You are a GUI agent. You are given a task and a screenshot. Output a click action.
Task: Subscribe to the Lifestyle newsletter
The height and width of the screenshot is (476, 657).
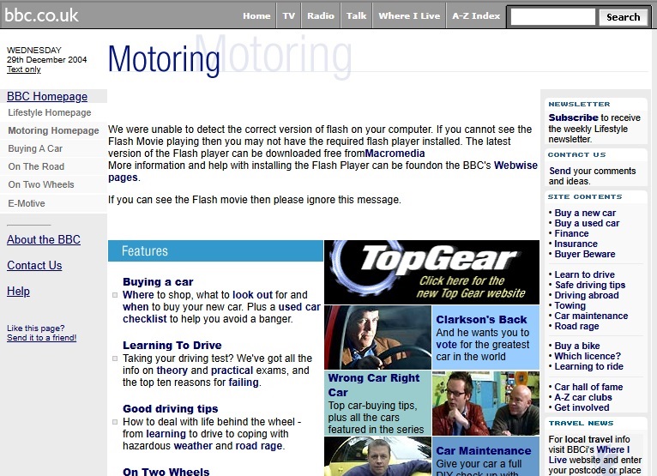click(x=573, y=117)
